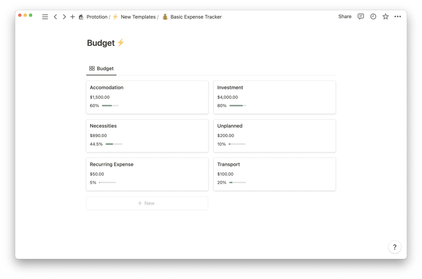Viewport: 422px width, 279px height.
Task: Click the lightning icon beside New Templates
Action: pos(115,17)
